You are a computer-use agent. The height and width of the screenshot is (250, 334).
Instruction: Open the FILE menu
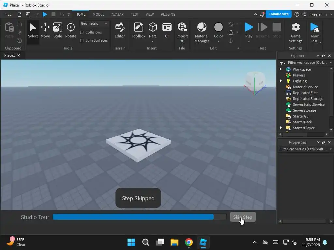point(8,14)
